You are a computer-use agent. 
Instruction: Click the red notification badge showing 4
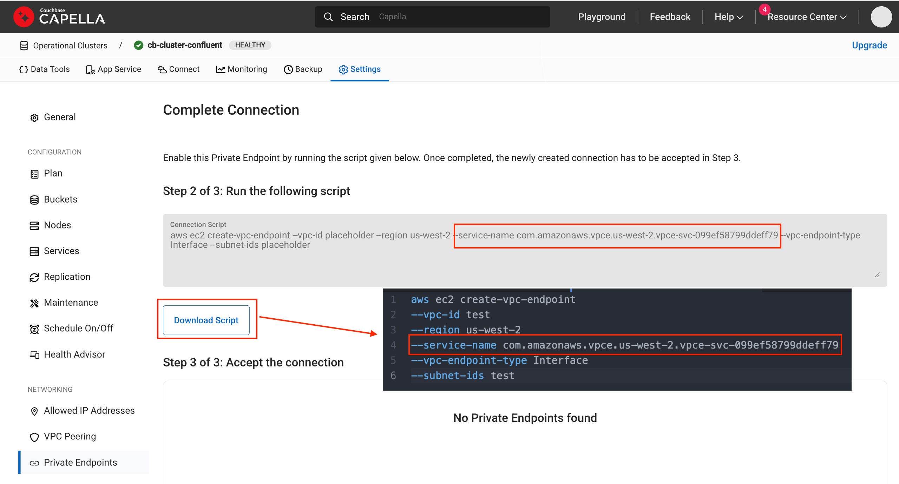[x=764, y=9]
